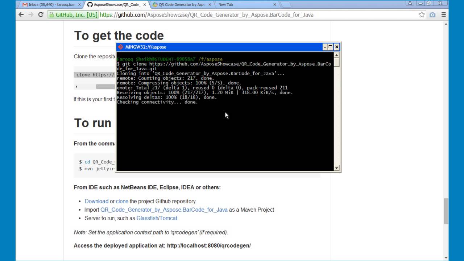
Task: Reload the GitHub page
Action: 41,15
